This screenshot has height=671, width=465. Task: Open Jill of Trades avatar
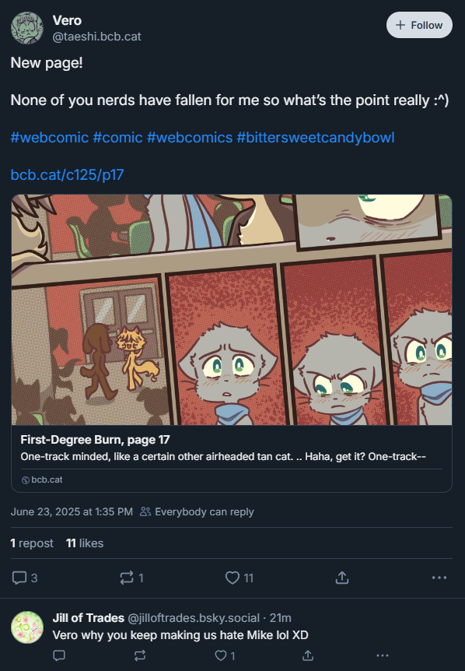[27, 627]
